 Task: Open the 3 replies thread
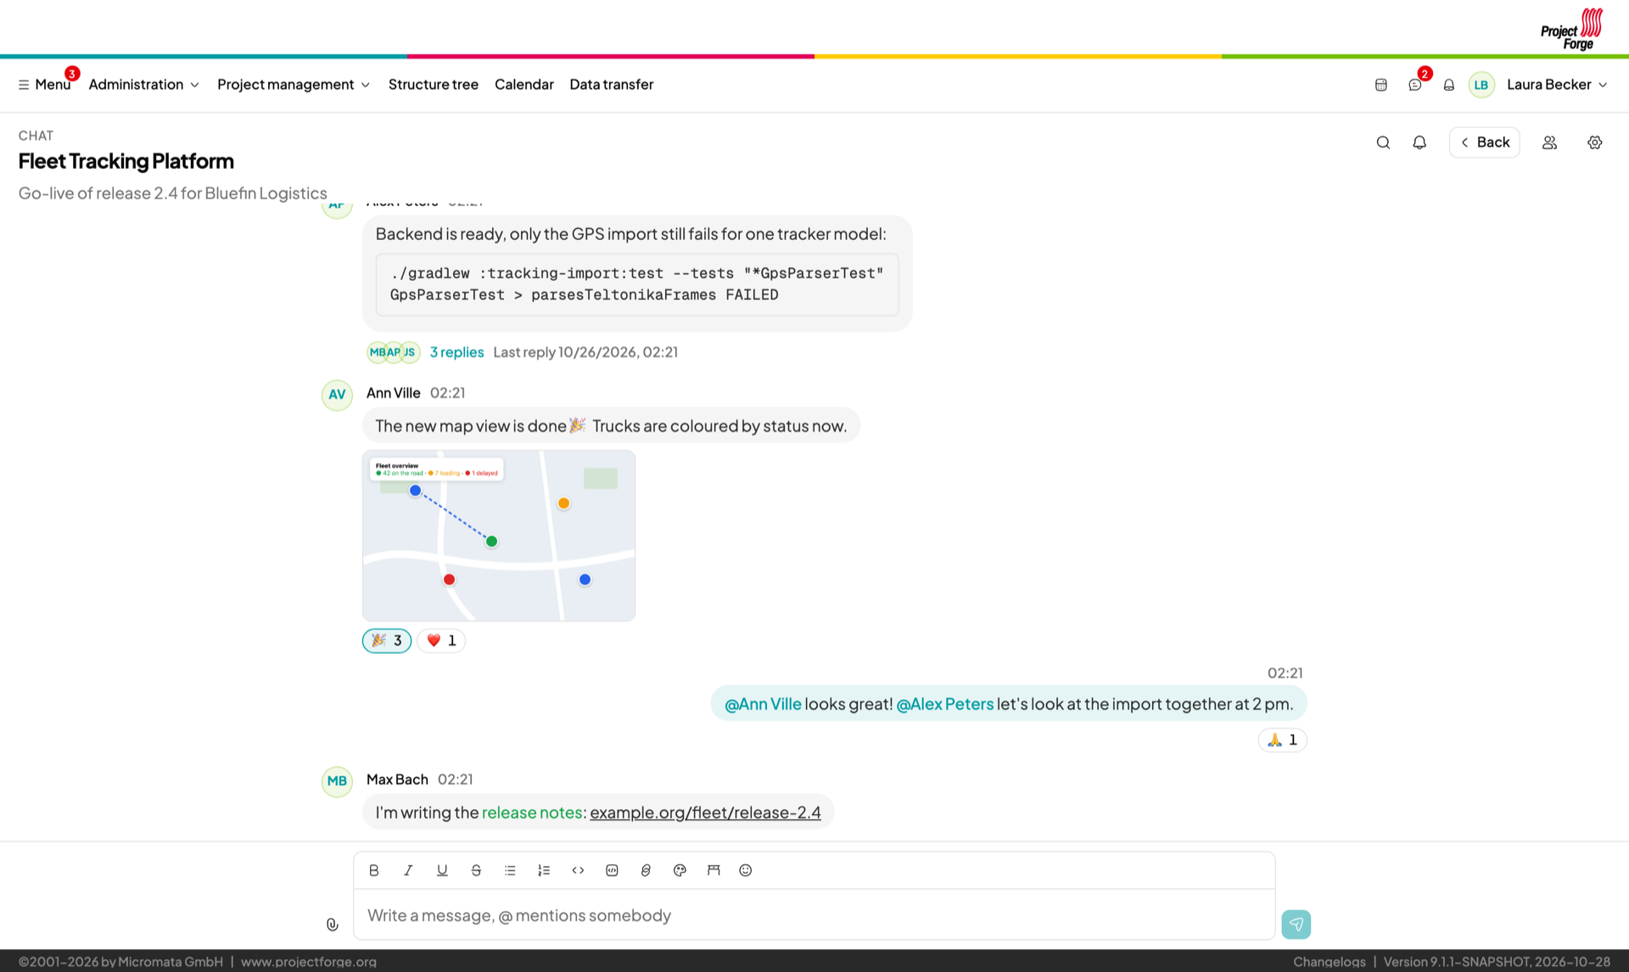coord(456,352)
